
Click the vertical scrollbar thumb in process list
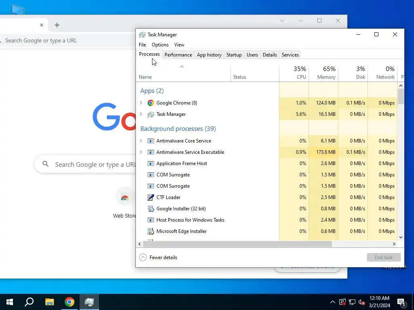coord(401,96)
